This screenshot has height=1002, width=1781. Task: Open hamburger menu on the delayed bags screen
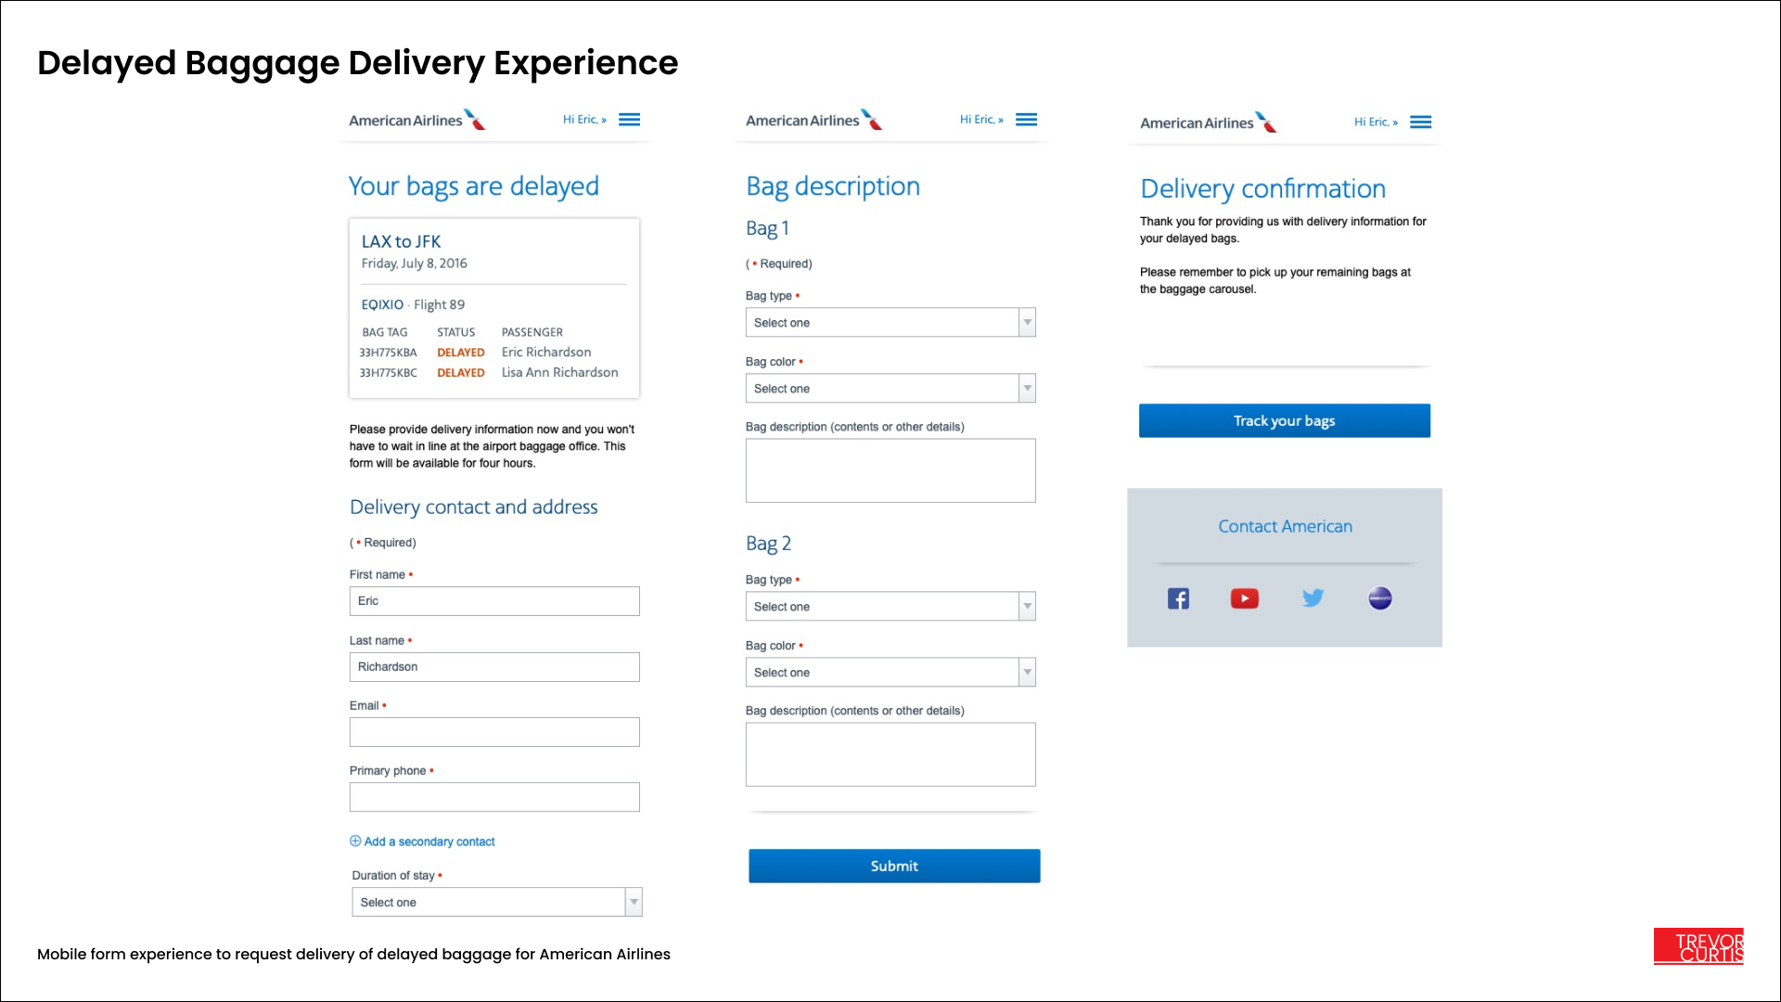click(629, 120)
